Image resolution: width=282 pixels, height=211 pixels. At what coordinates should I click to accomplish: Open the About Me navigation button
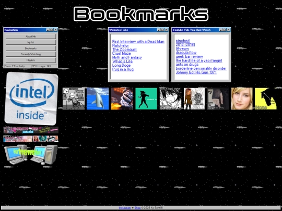click(x=31, y=36)
